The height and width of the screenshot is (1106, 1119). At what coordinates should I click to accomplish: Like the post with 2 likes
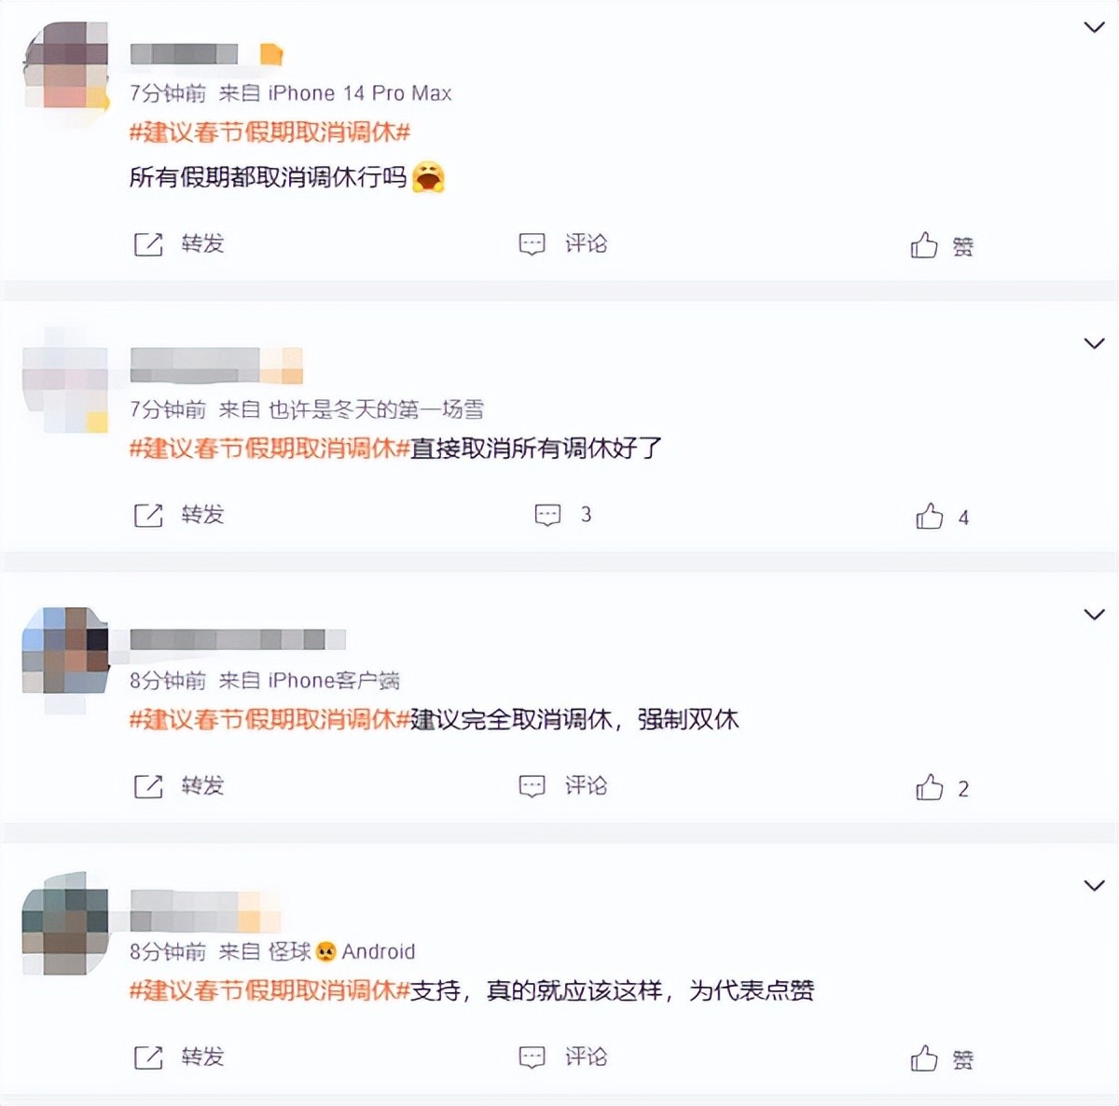[942, 788]
